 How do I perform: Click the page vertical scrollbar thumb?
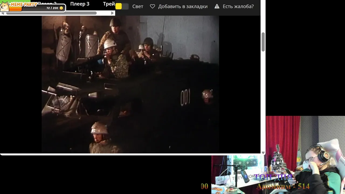tap(263, 42)
